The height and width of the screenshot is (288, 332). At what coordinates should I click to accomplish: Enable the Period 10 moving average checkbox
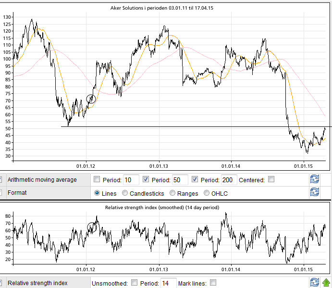click(x=98, y=180)
